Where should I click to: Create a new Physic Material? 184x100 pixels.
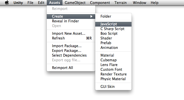coord(113,79)
